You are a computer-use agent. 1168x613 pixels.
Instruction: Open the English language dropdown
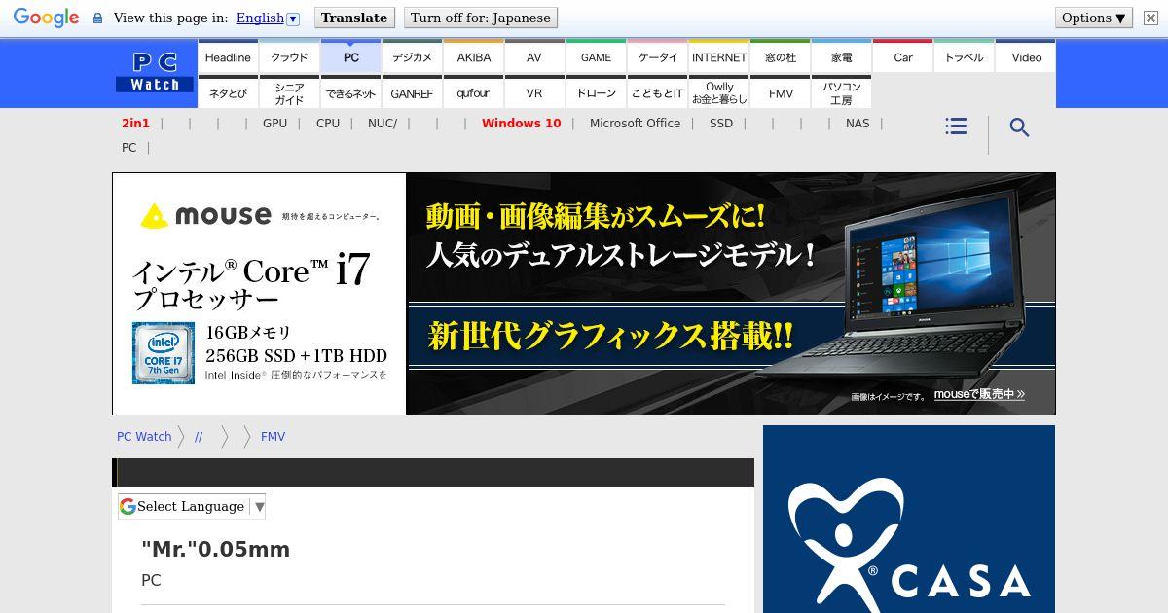268,18
